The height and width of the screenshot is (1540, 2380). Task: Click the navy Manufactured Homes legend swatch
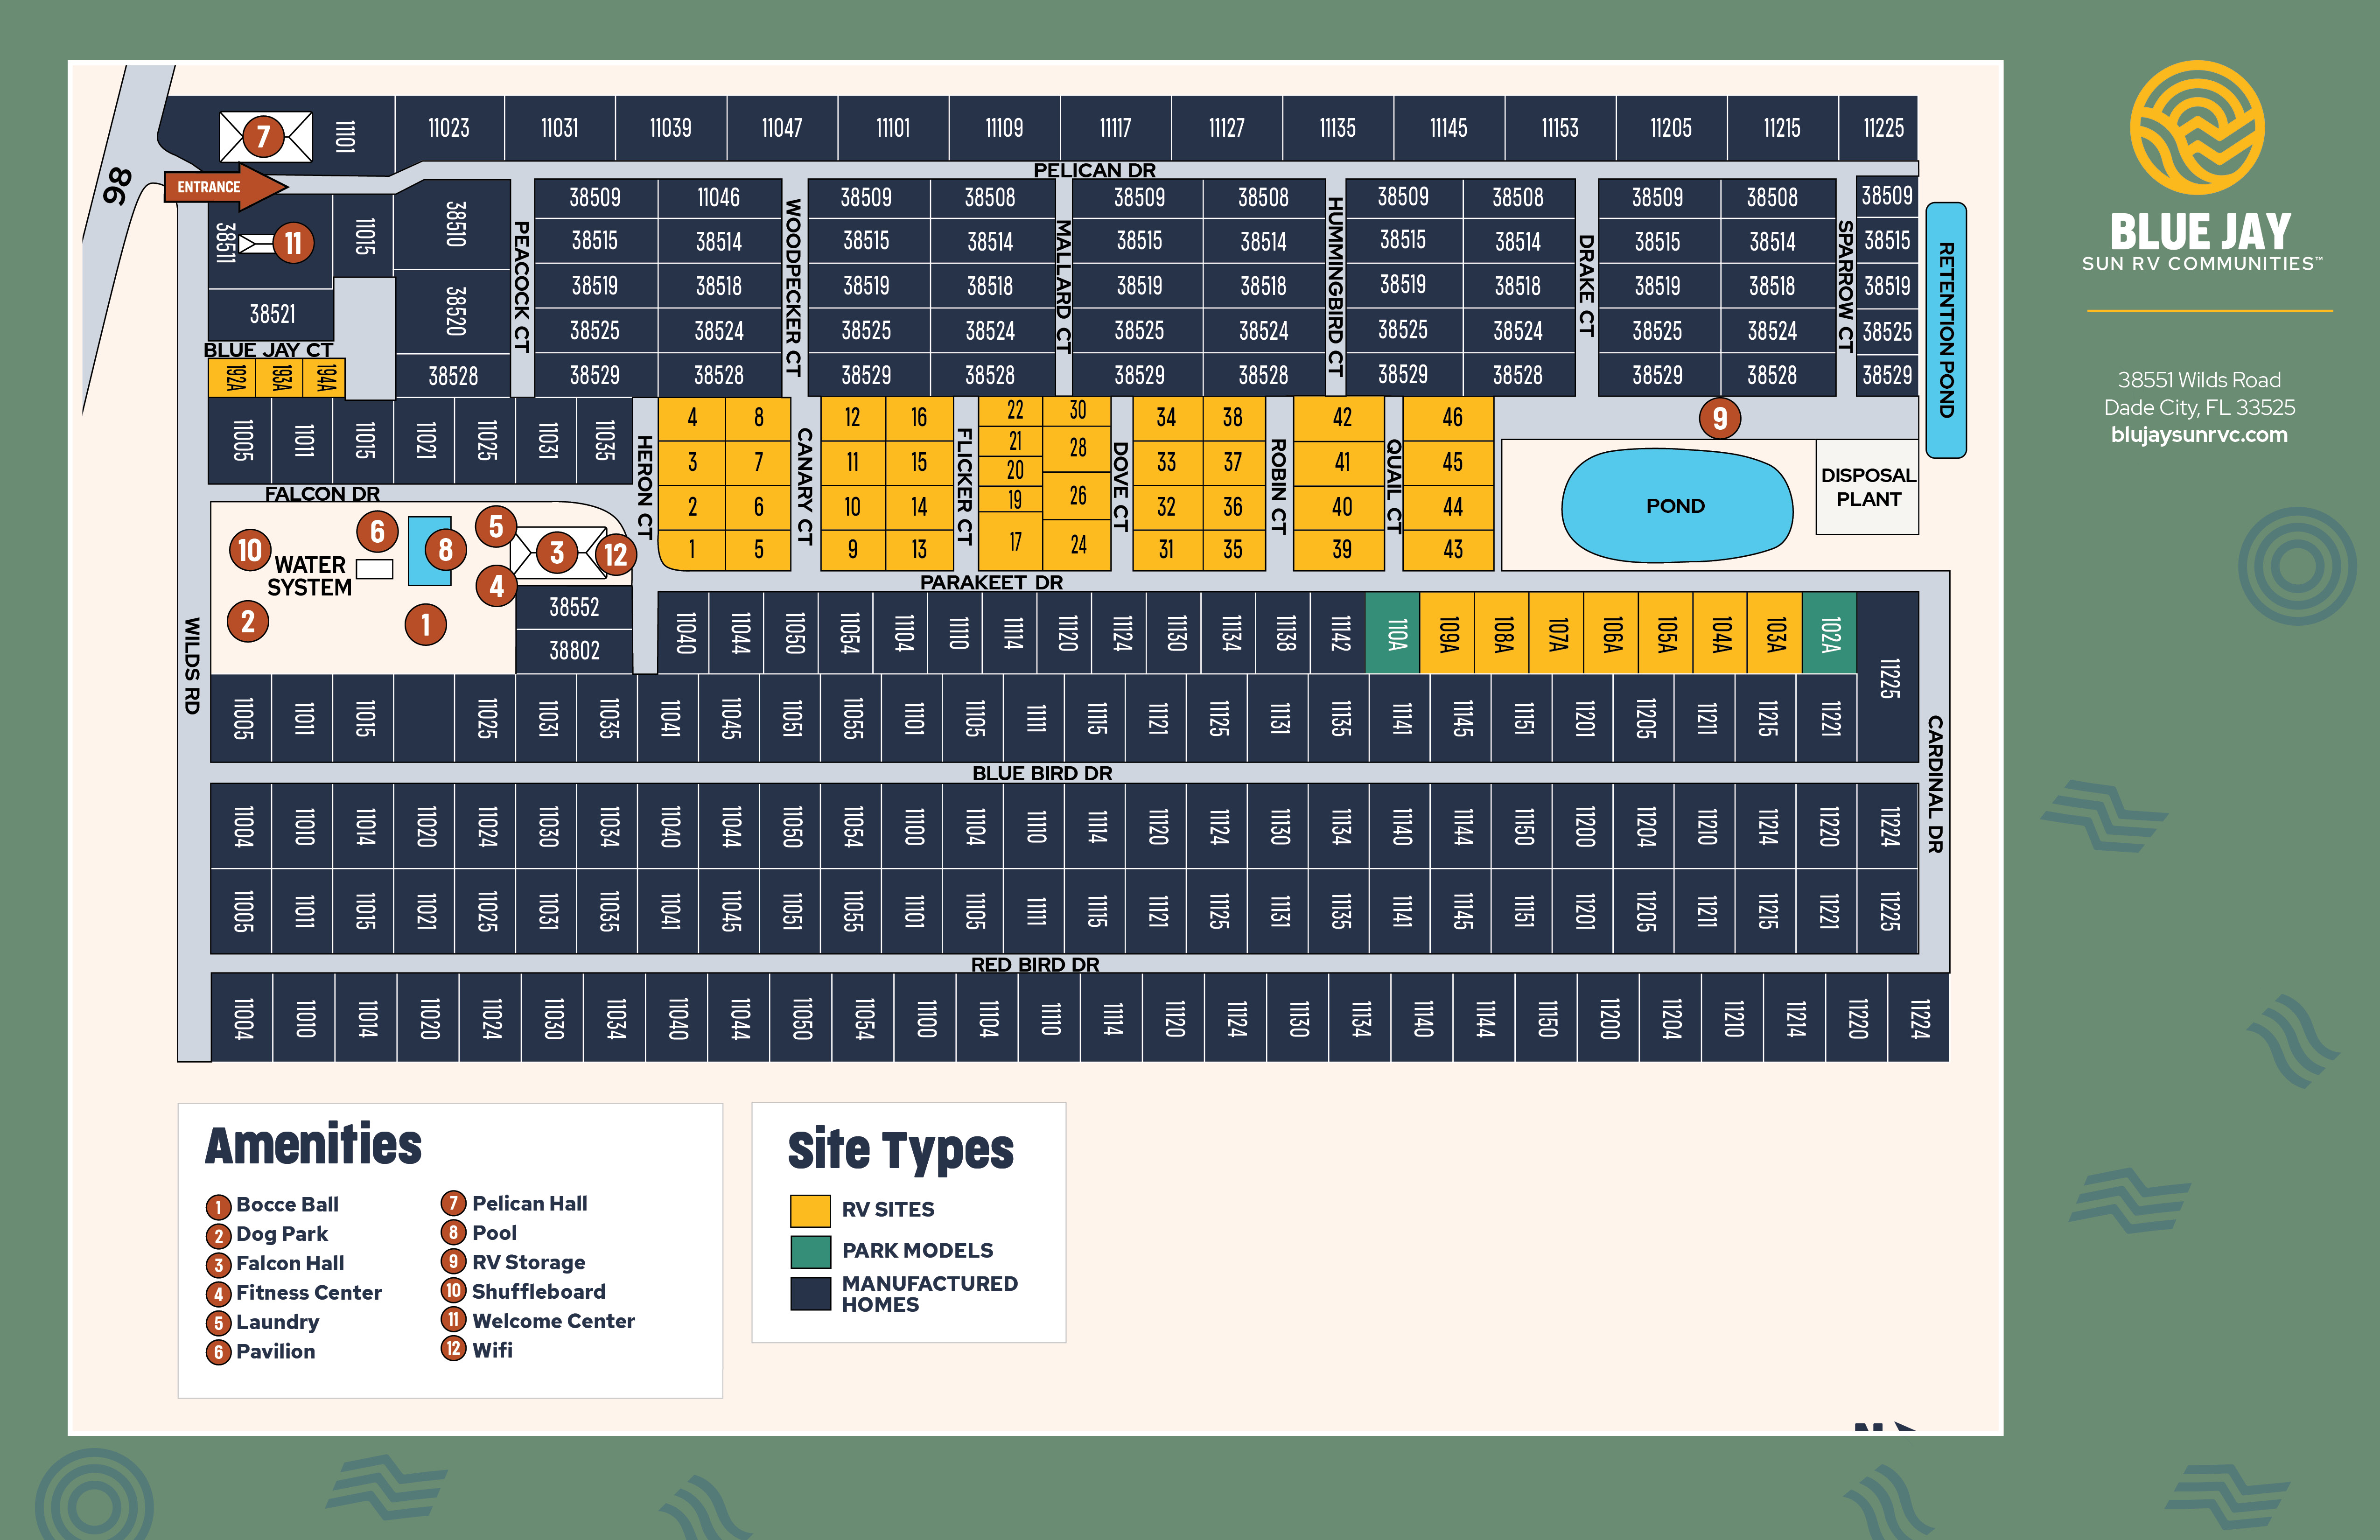click(x=810, y=1293)
